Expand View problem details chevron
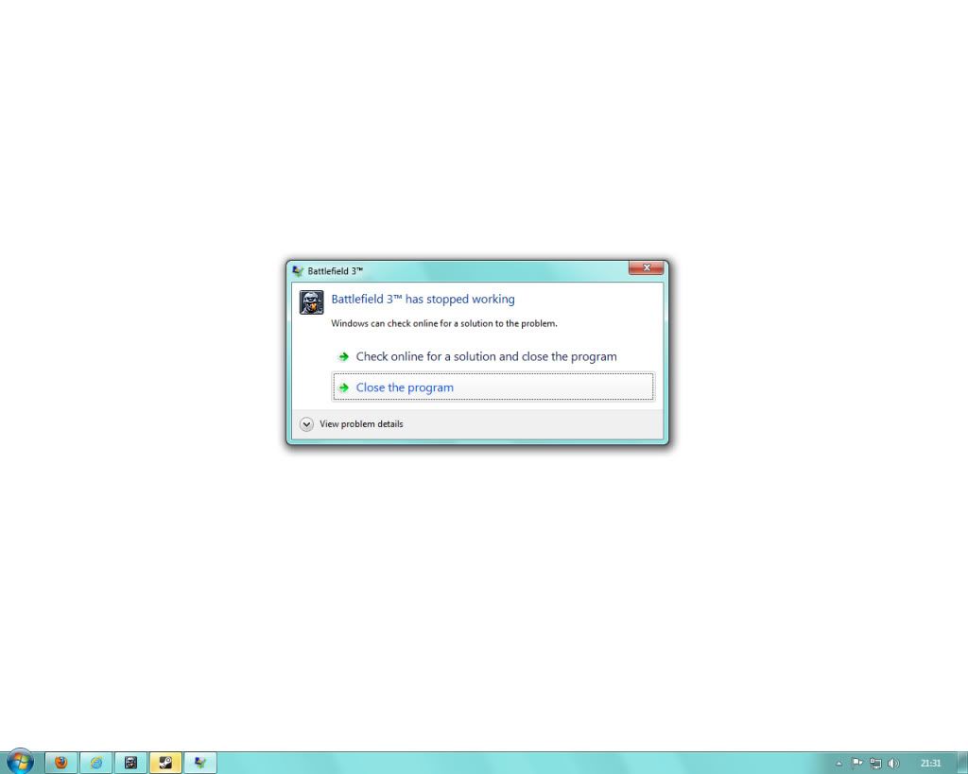 tap(306, 424)
